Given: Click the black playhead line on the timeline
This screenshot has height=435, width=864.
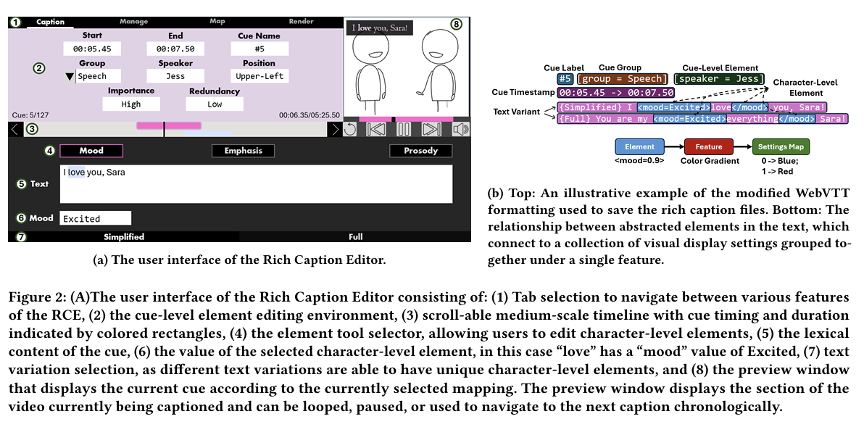Looking at the screenshot, I should (x=165, y=129).
